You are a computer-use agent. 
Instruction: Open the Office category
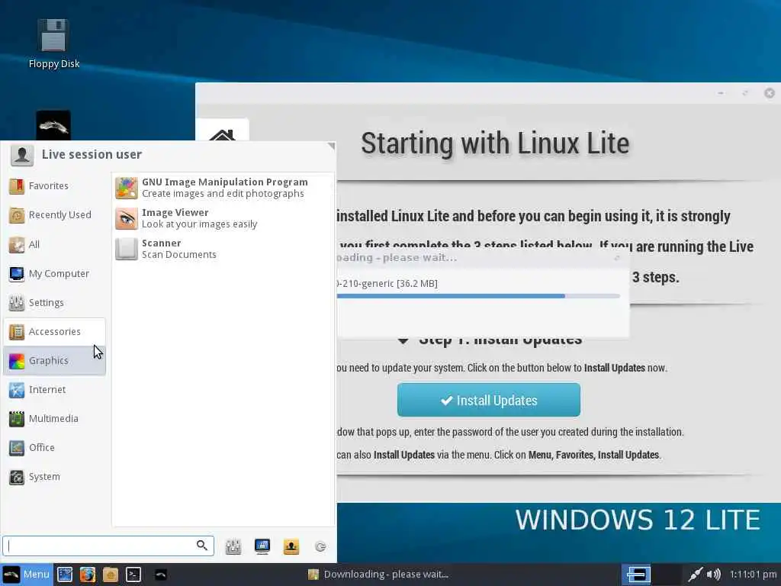[54, 447]
